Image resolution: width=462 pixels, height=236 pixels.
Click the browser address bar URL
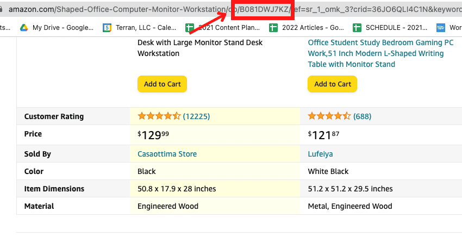point(235,9)
